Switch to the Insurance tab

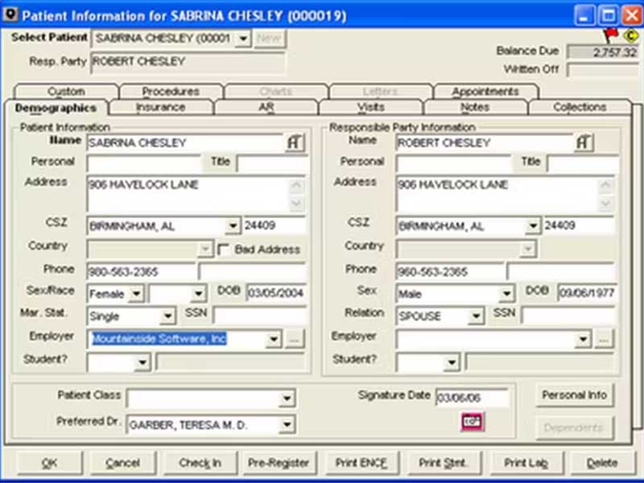pos(160,107)
